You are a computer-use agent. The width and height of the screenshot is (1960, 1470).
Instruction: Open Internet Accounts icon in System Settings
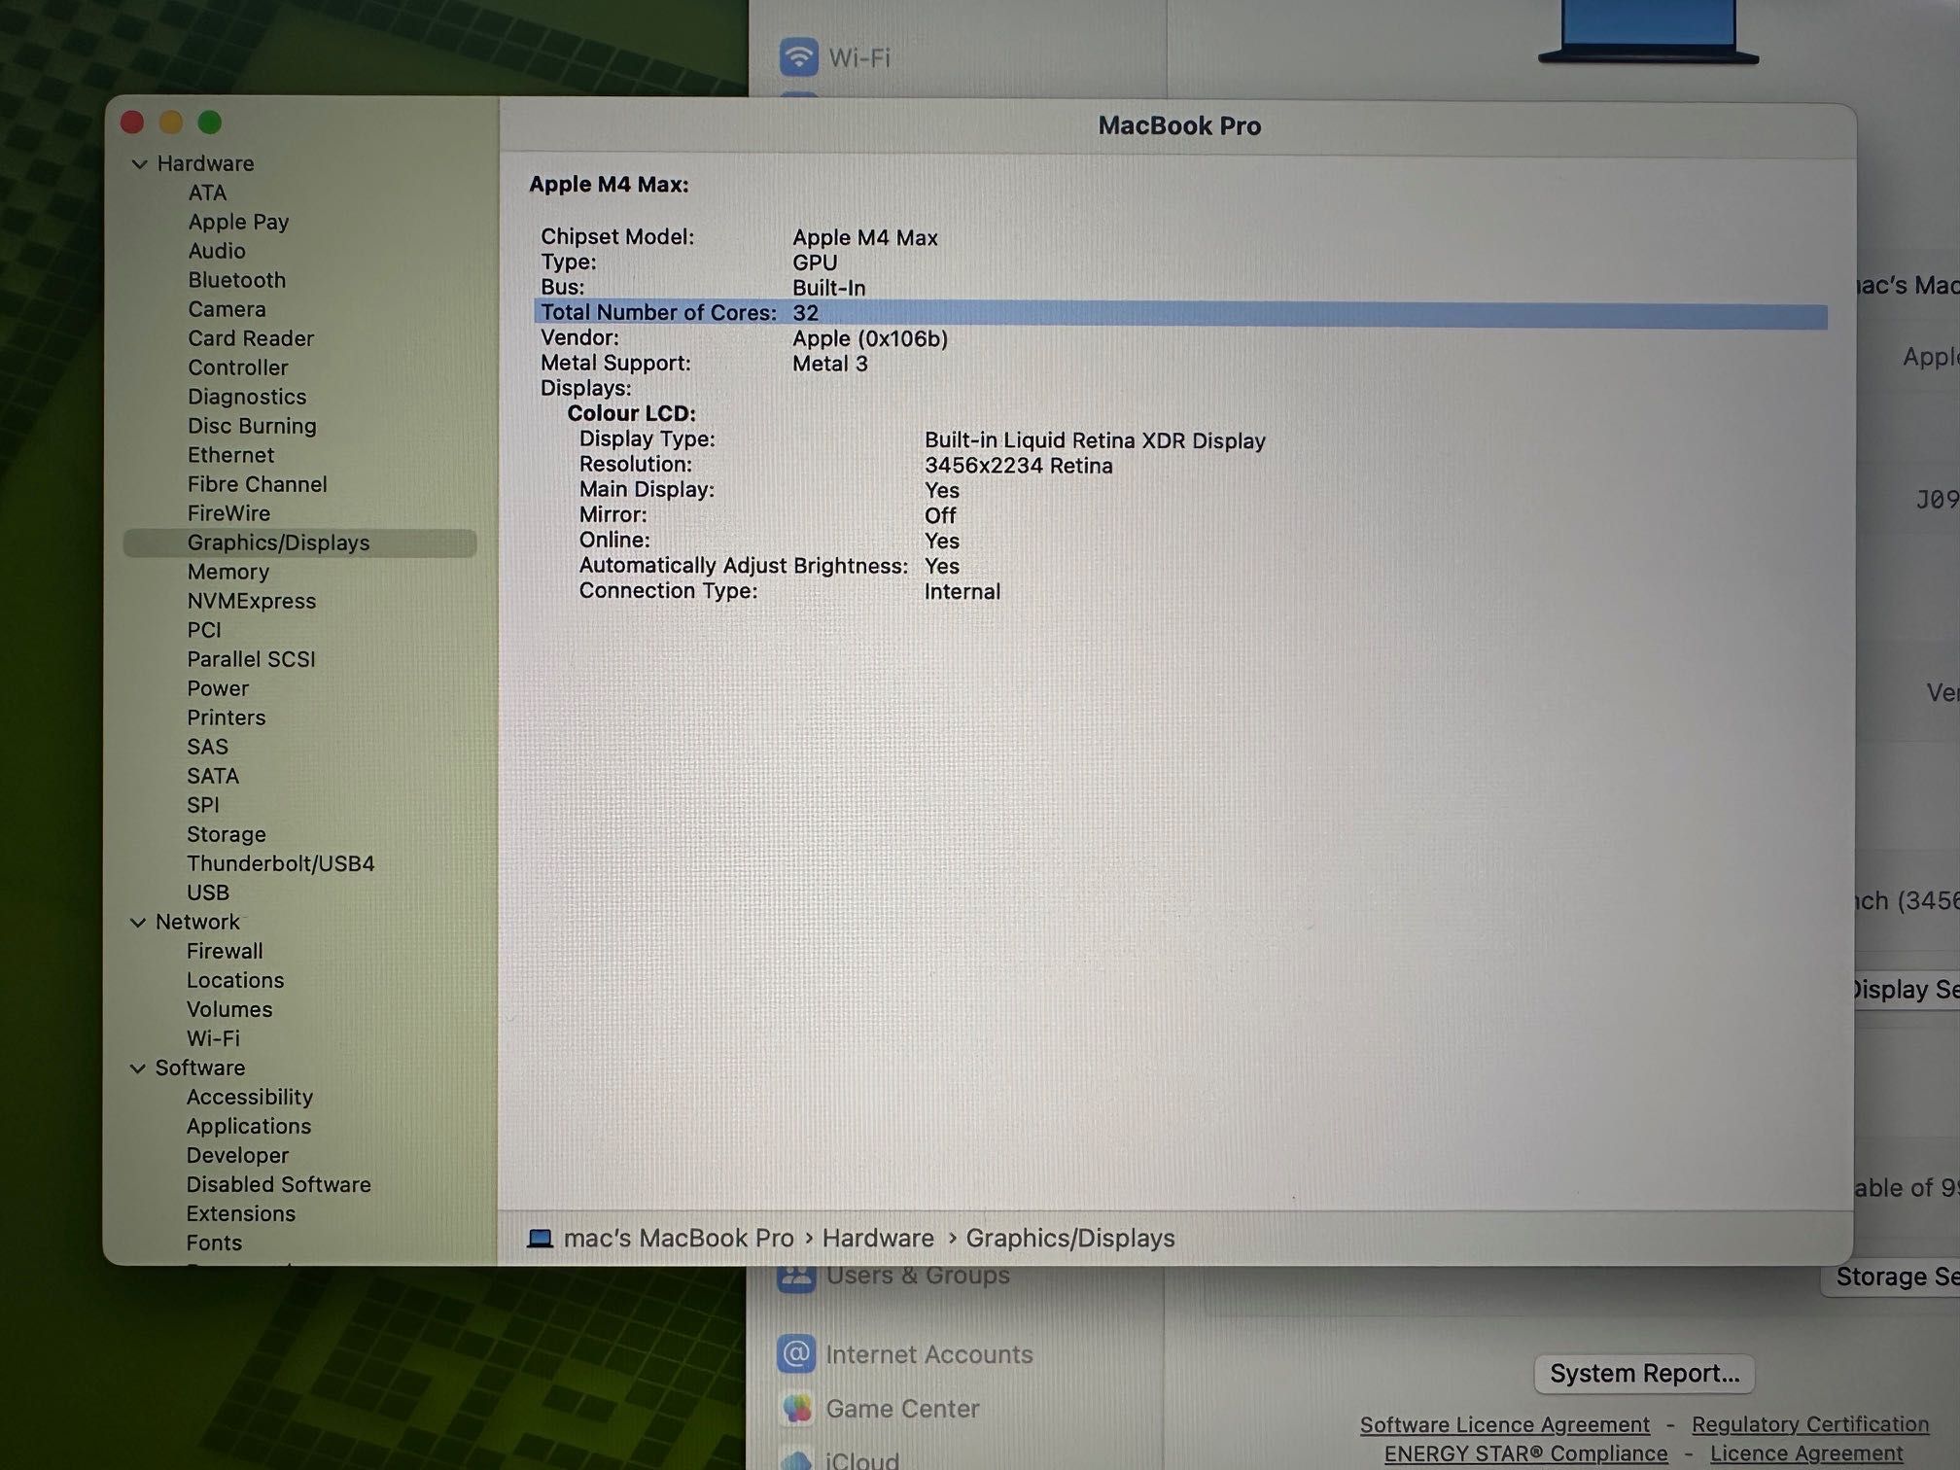click(x=796, y=1353)
